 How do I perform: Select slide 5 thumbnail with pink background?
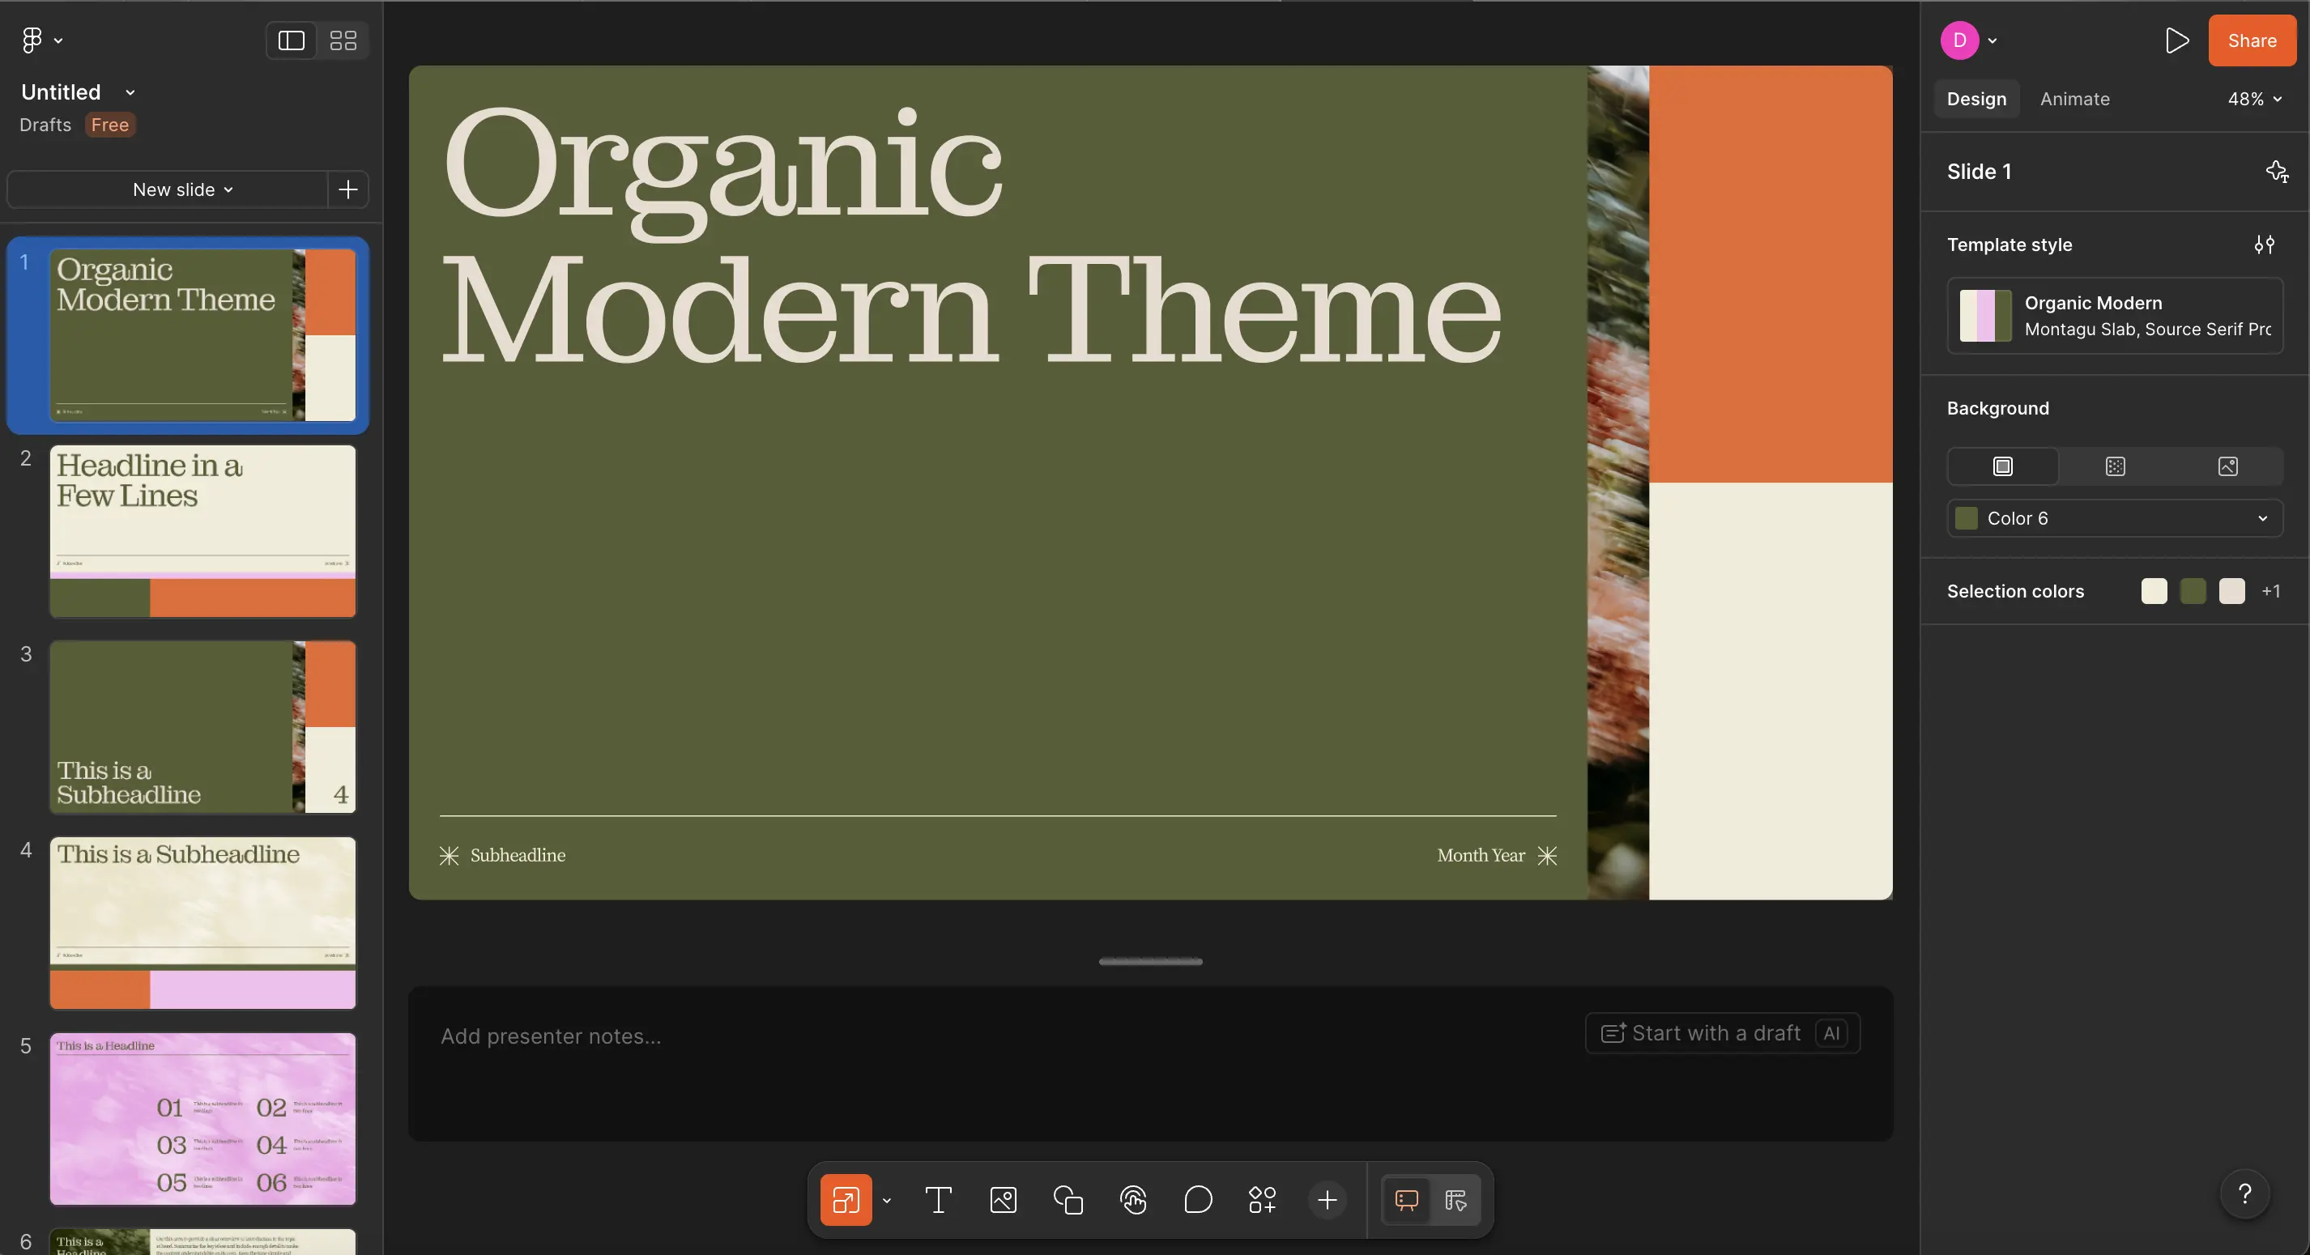(x=202, y=1118)
